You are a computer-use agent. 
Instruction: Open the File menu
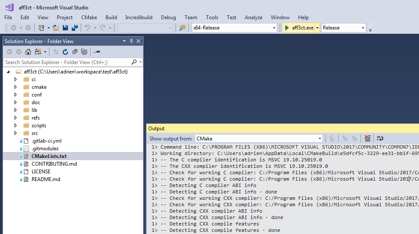(8, 18)
